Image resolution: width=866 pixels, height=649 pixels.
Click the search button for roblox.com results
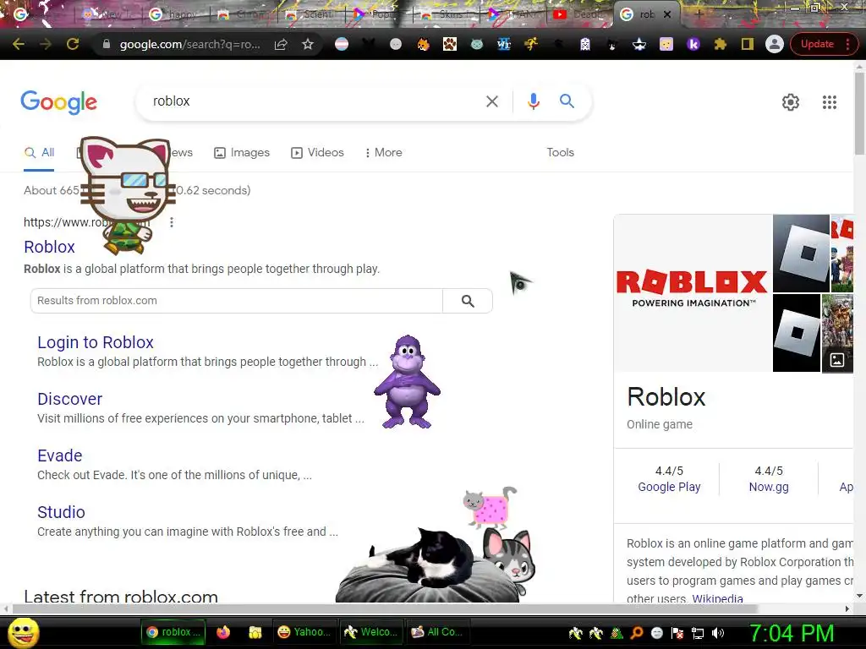coord(468,301)
